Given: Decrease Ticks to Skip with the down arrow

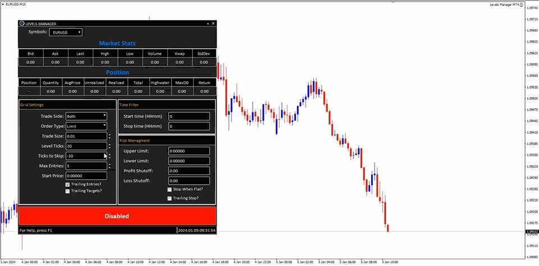Looking at the screenshot, I should point(109,158).
